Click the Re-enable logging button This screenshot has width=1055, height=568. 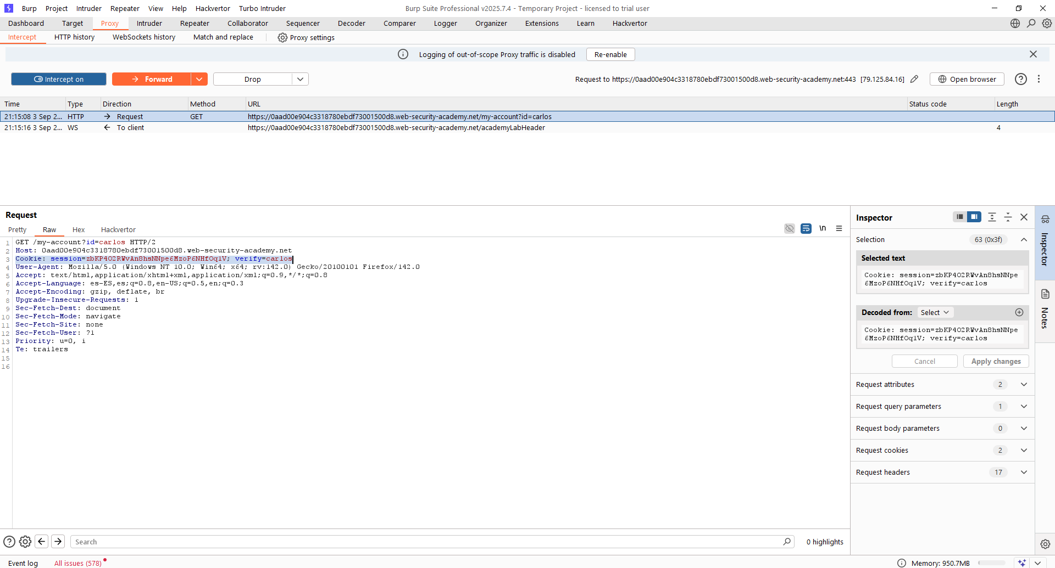coord(610,54)
